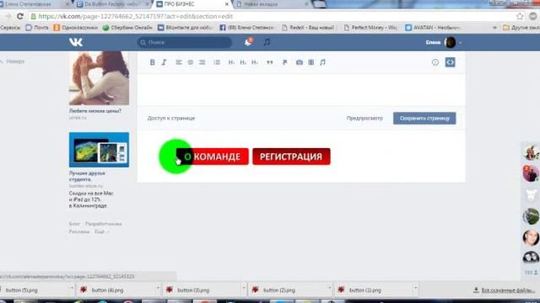
Task: Open Лучшие друзья студента ad image
Action: click(x=100, y=150)
